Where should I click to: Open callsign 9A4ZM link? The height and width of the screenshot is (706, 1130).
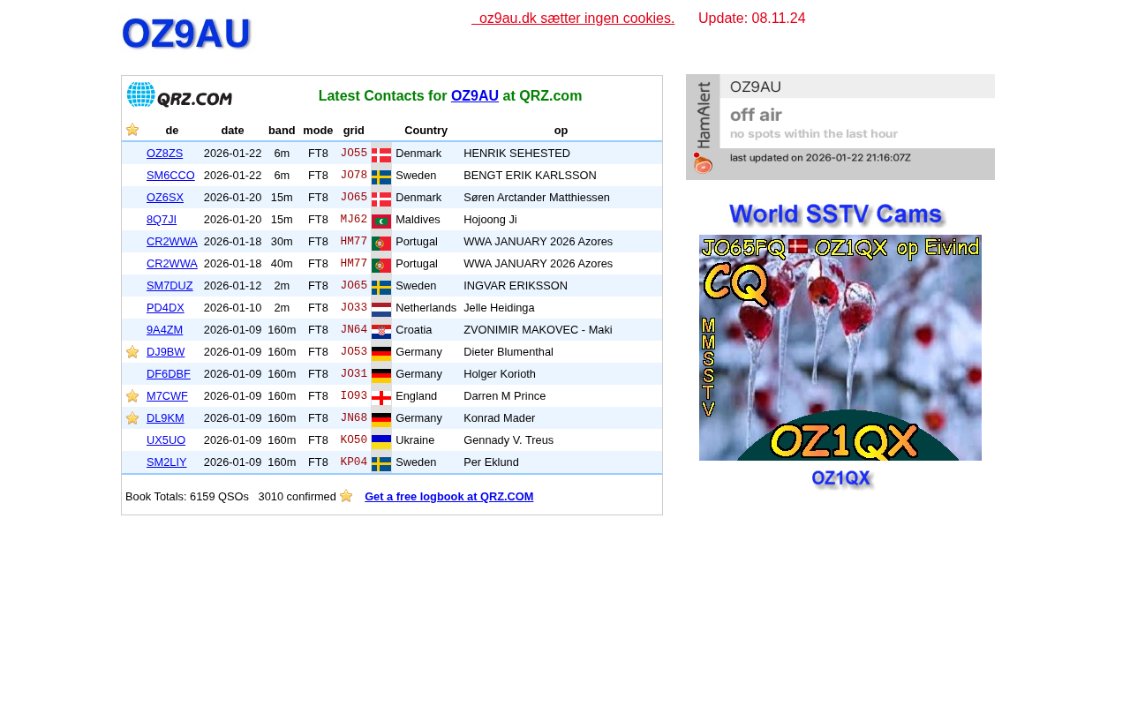coord(165,330)
